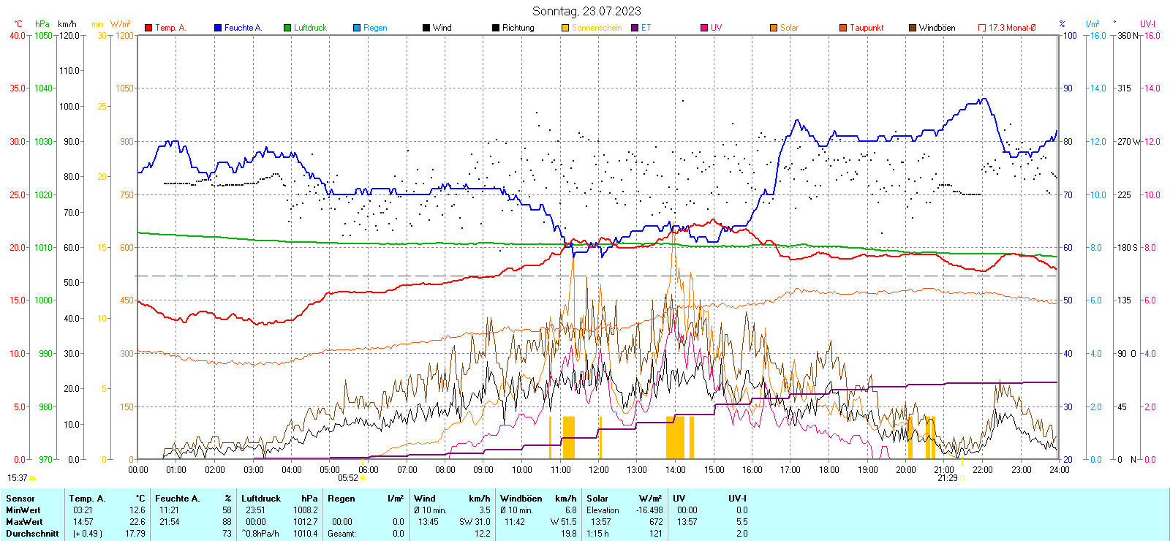Click the Taupunkt legend label
1170x541 pixels.
(867, 28)
